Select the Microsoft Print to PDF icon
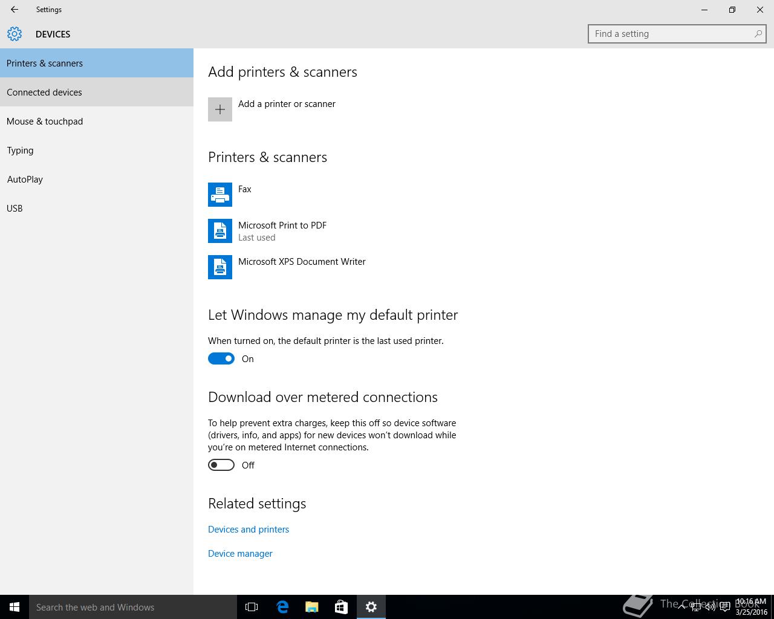The height and width of the screenshot is (619, 774). tap(220, 231)
